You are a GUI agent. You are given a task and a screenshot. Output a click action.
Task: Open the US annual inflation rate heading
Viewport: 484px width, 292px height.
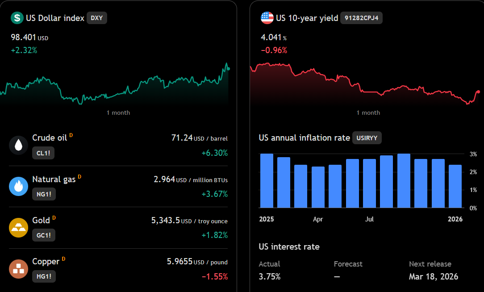tap(304, 138)
